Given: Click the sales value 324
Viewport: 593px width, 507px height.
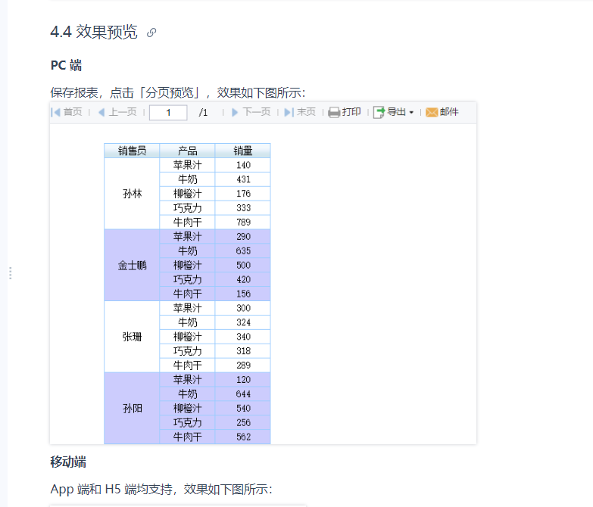Looking at the screenshot, I should 243,322.
